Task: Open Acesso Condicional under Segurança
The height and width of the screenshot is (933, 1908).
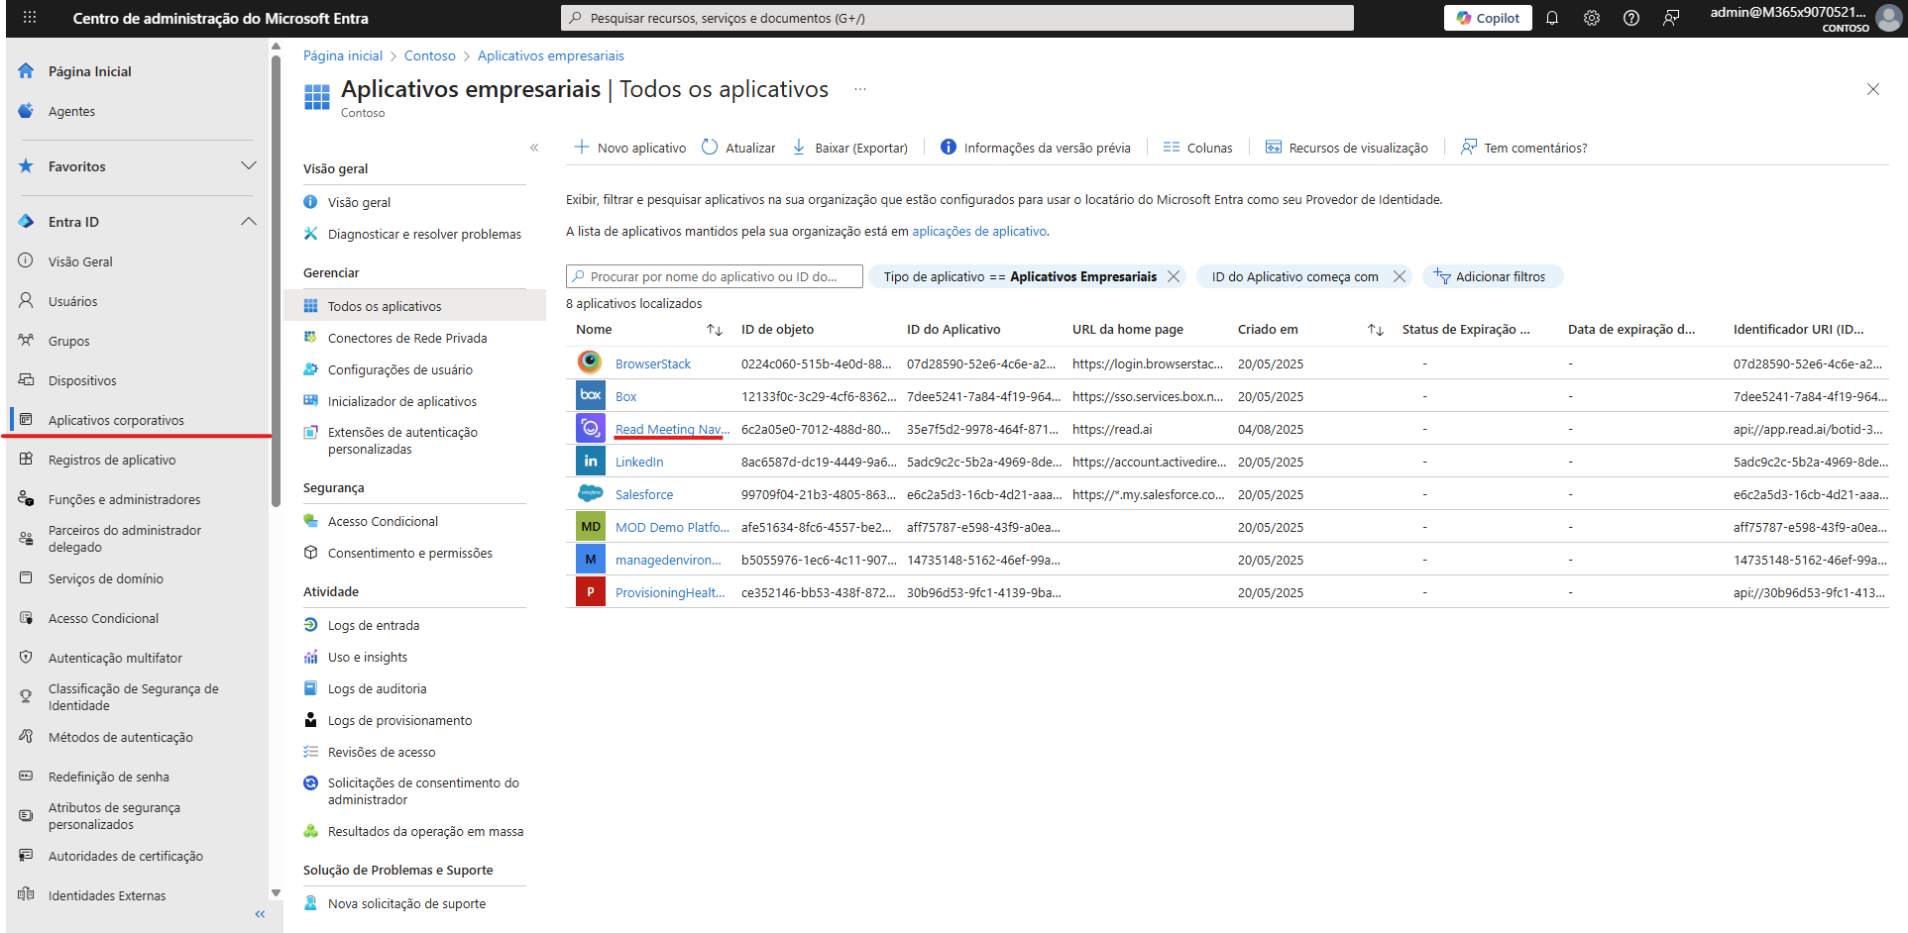Action: point(383,521)
